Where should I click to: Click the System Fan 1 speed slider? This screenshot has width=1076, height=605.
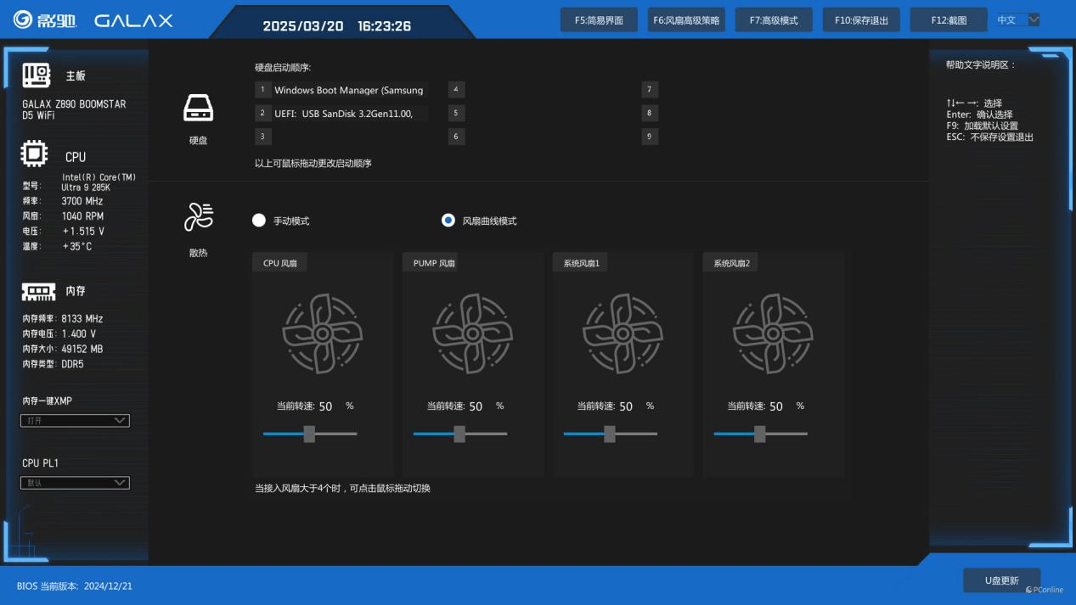click(x=610, y=434)
